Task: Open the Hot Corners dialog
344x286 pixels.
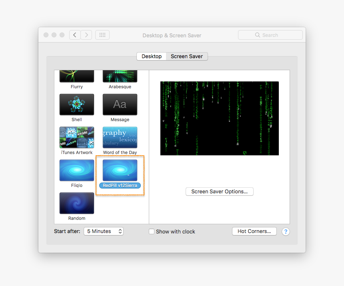Action: click(254, 231)
